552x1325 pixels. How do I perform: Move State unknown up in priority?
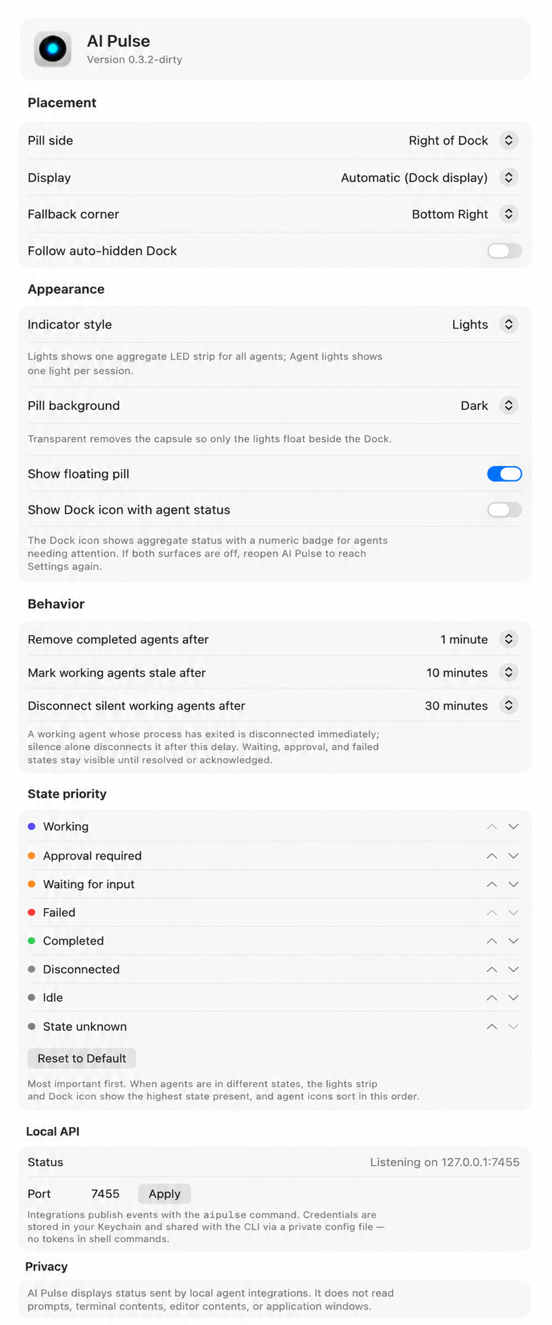[491, 1026]
